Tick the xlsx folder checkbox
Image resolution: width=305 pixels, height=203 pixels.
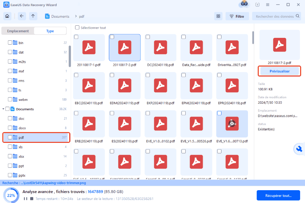(10, 156)
